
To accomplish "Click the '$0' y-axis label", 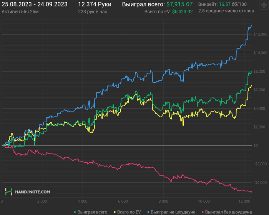I will (256, 146).
